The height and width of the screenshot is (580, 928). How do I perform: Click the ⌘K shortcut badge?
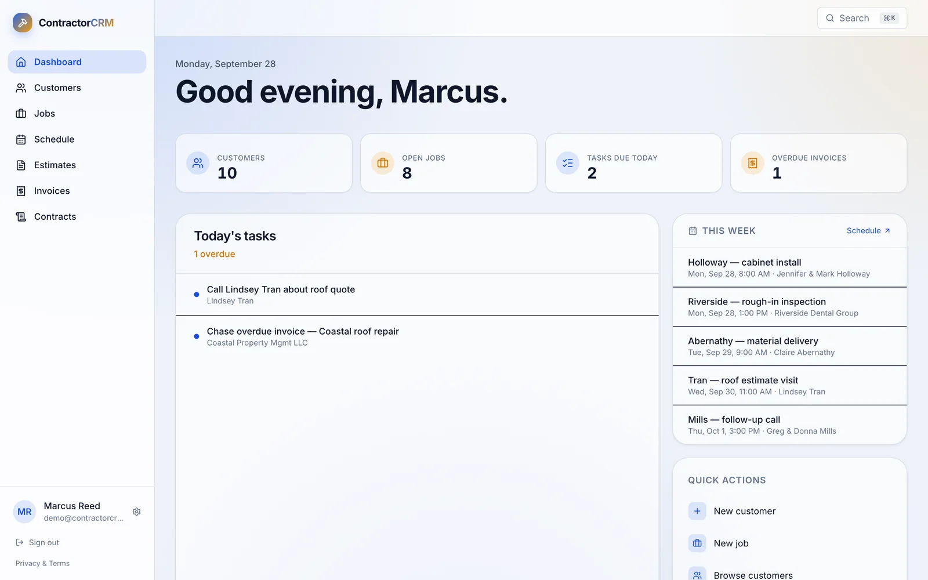coord(889,18)
